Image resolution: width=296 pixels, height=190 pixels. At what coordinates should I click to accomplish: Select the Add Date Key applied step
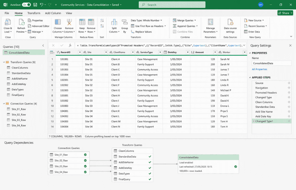pyautogui.click(x=263, y=116)
